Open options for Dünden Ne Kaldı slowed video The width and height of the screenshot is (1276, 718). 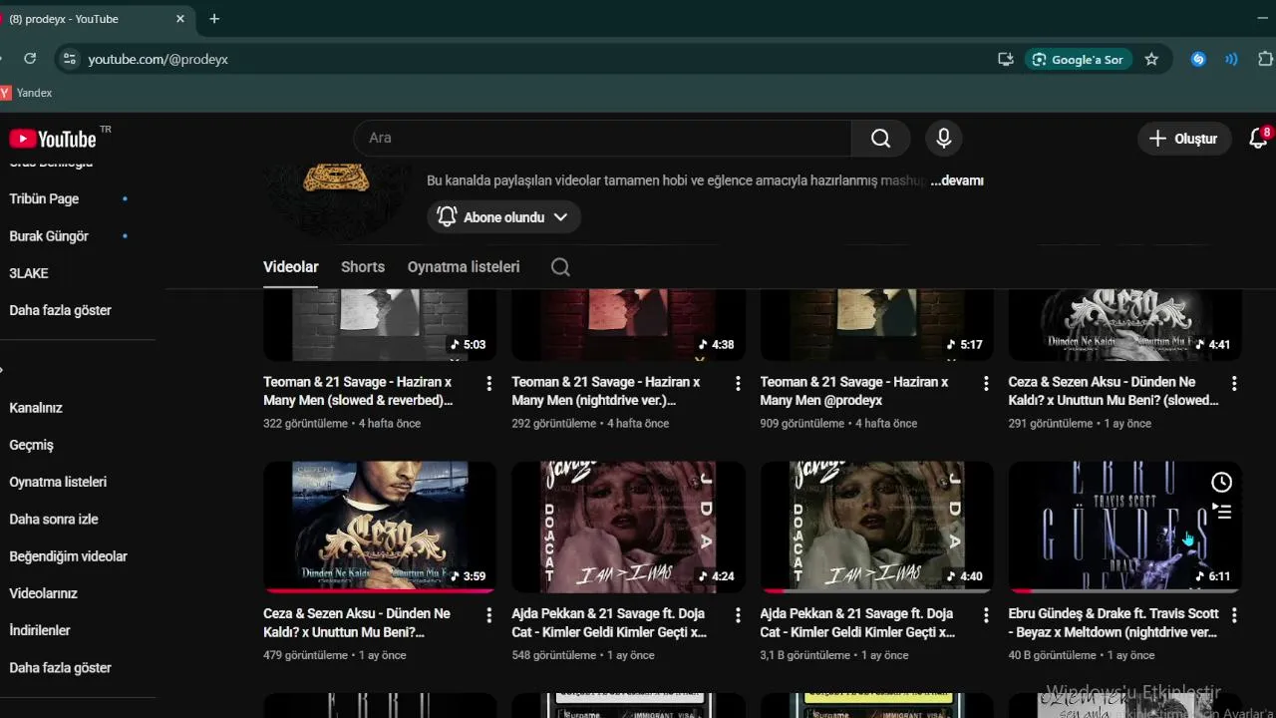pyautogui.click(x=1234, y=384)
